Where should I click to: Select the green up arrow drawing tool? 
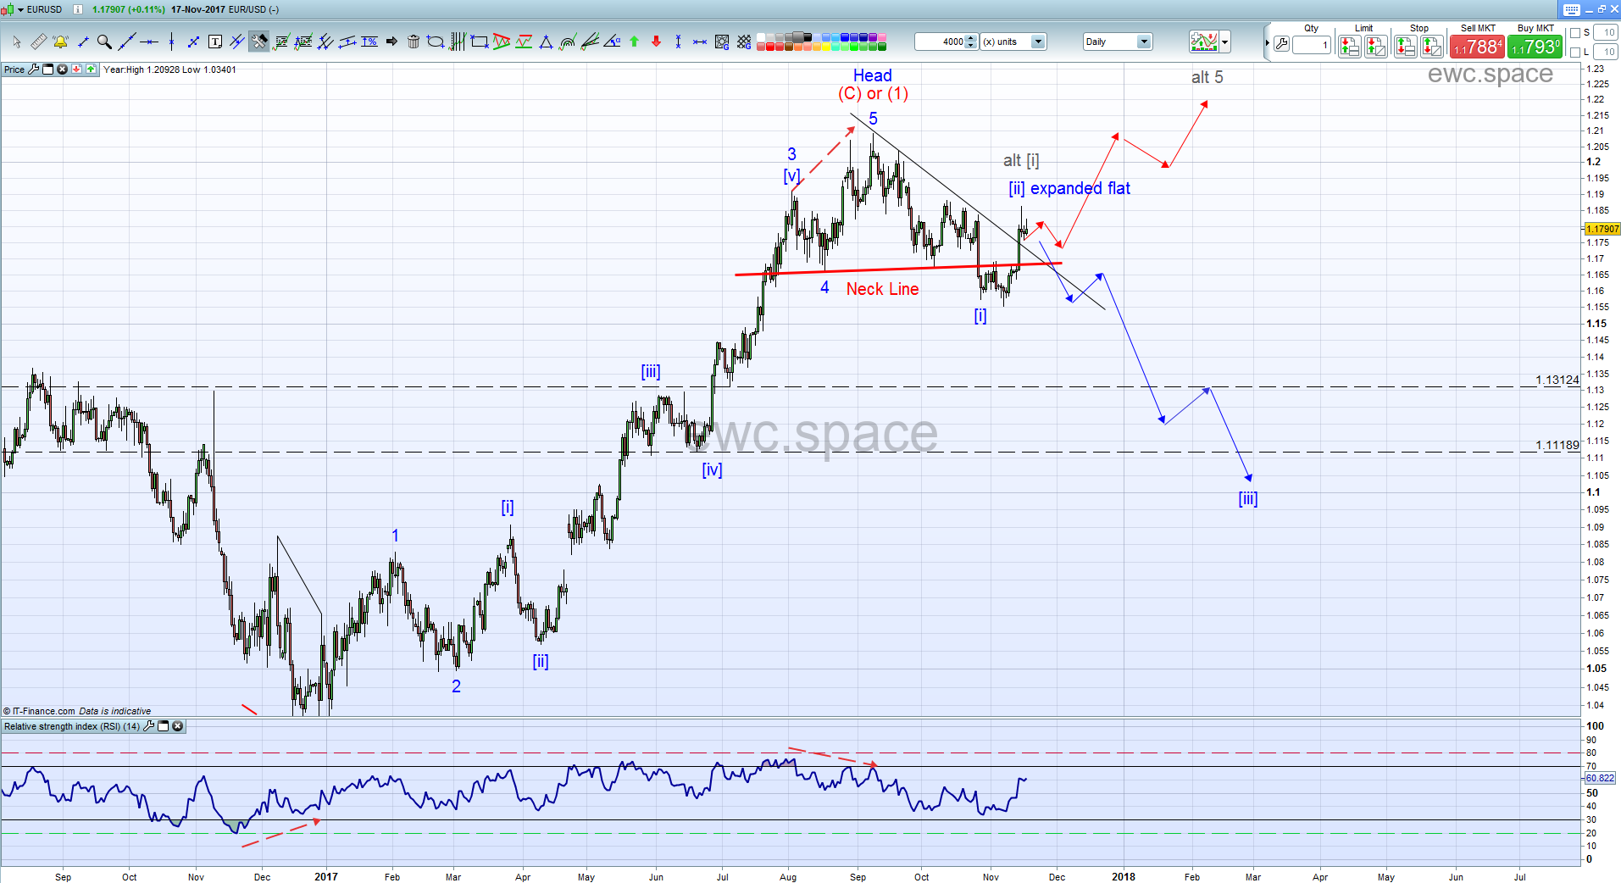[x=634, y=42]
